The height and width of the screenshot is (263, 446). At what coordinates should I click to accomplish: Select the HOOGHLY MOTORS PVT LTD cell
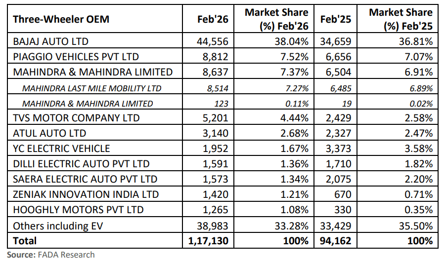click(78, 210)
